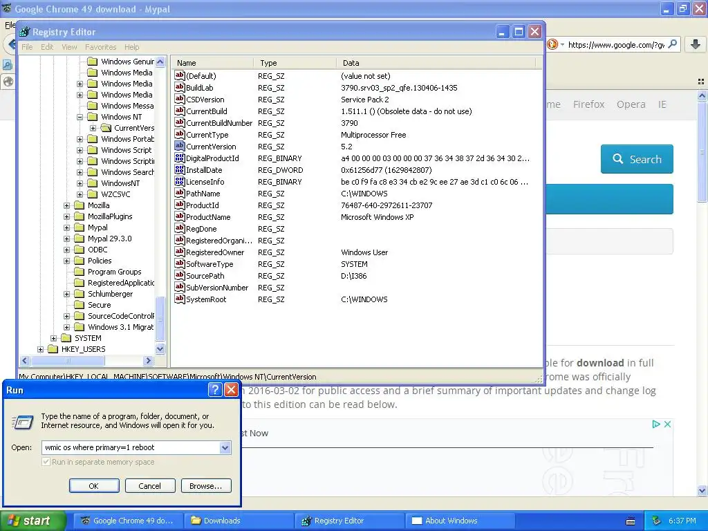Screen dimensions: 708x531
Task: Open the Mozilla key folder icon
Action: click(x=80, y=205)
